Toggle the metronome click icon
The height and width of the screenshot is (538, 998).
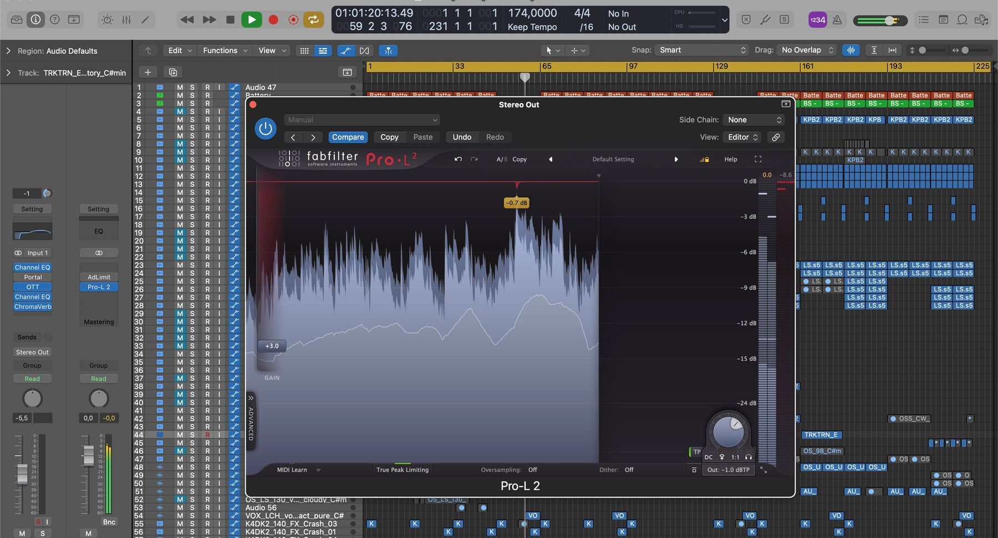pyautogui.click(x=837, y=20)
